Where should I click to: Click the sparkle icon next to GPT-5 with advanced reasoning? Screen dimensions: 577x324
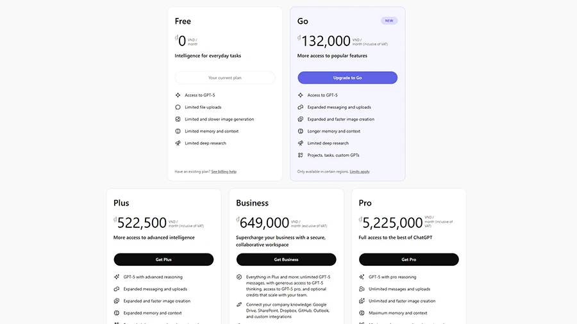[117, 277]
